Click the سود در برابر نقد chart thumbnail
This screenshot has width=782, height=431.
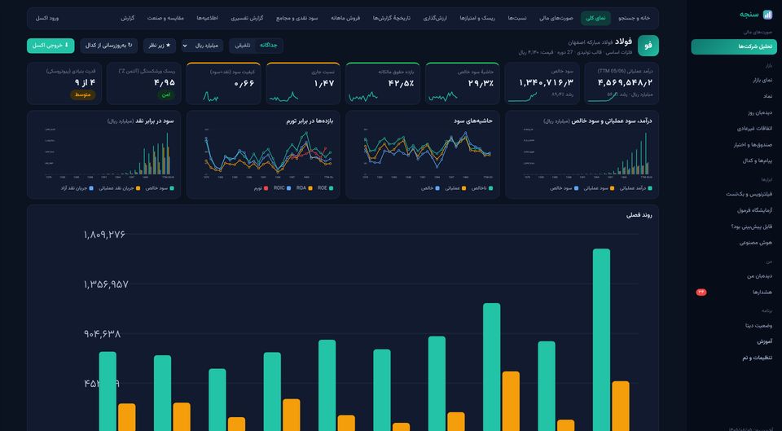pos(103,155)
